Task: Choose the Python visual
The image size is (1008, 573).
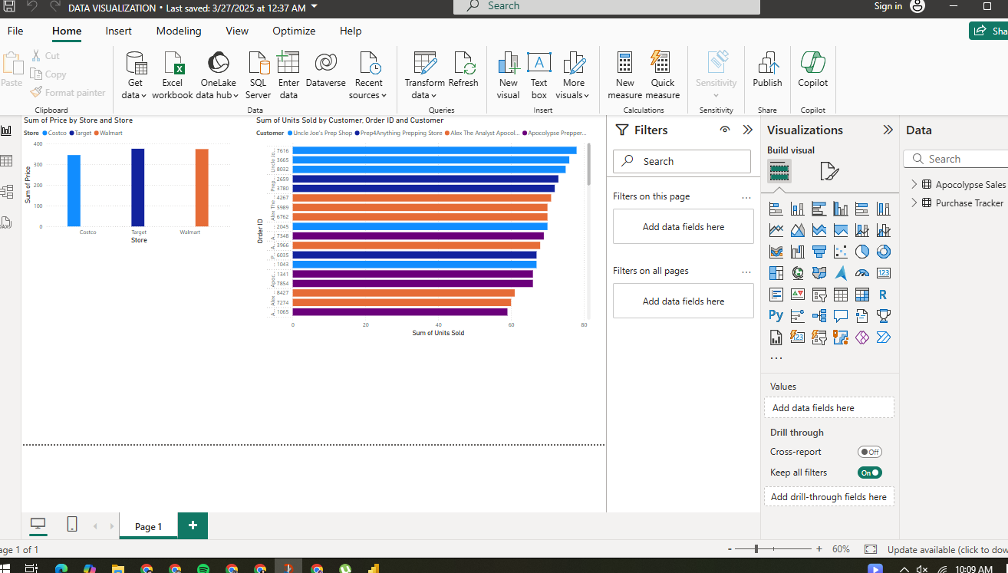Action: [776, 316]
